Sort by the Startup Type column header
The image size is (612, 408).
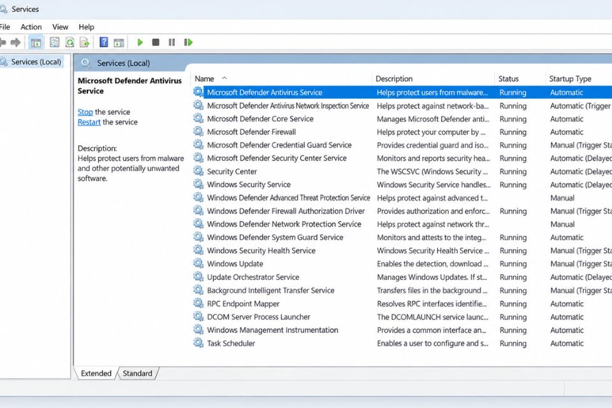click(x=578, y=78)
